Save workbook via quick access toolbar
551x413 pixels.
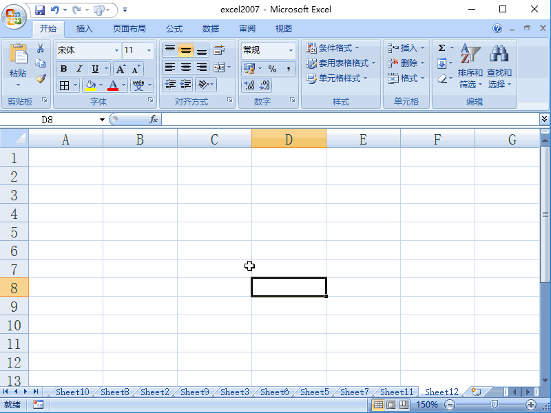(x=40, y=10)
